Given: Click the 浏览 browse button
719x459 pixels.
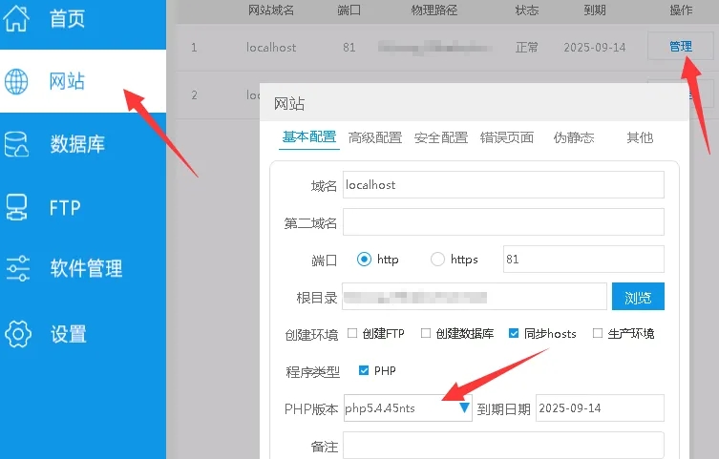Looking at the screenshot, I should (x=637, y=298).
